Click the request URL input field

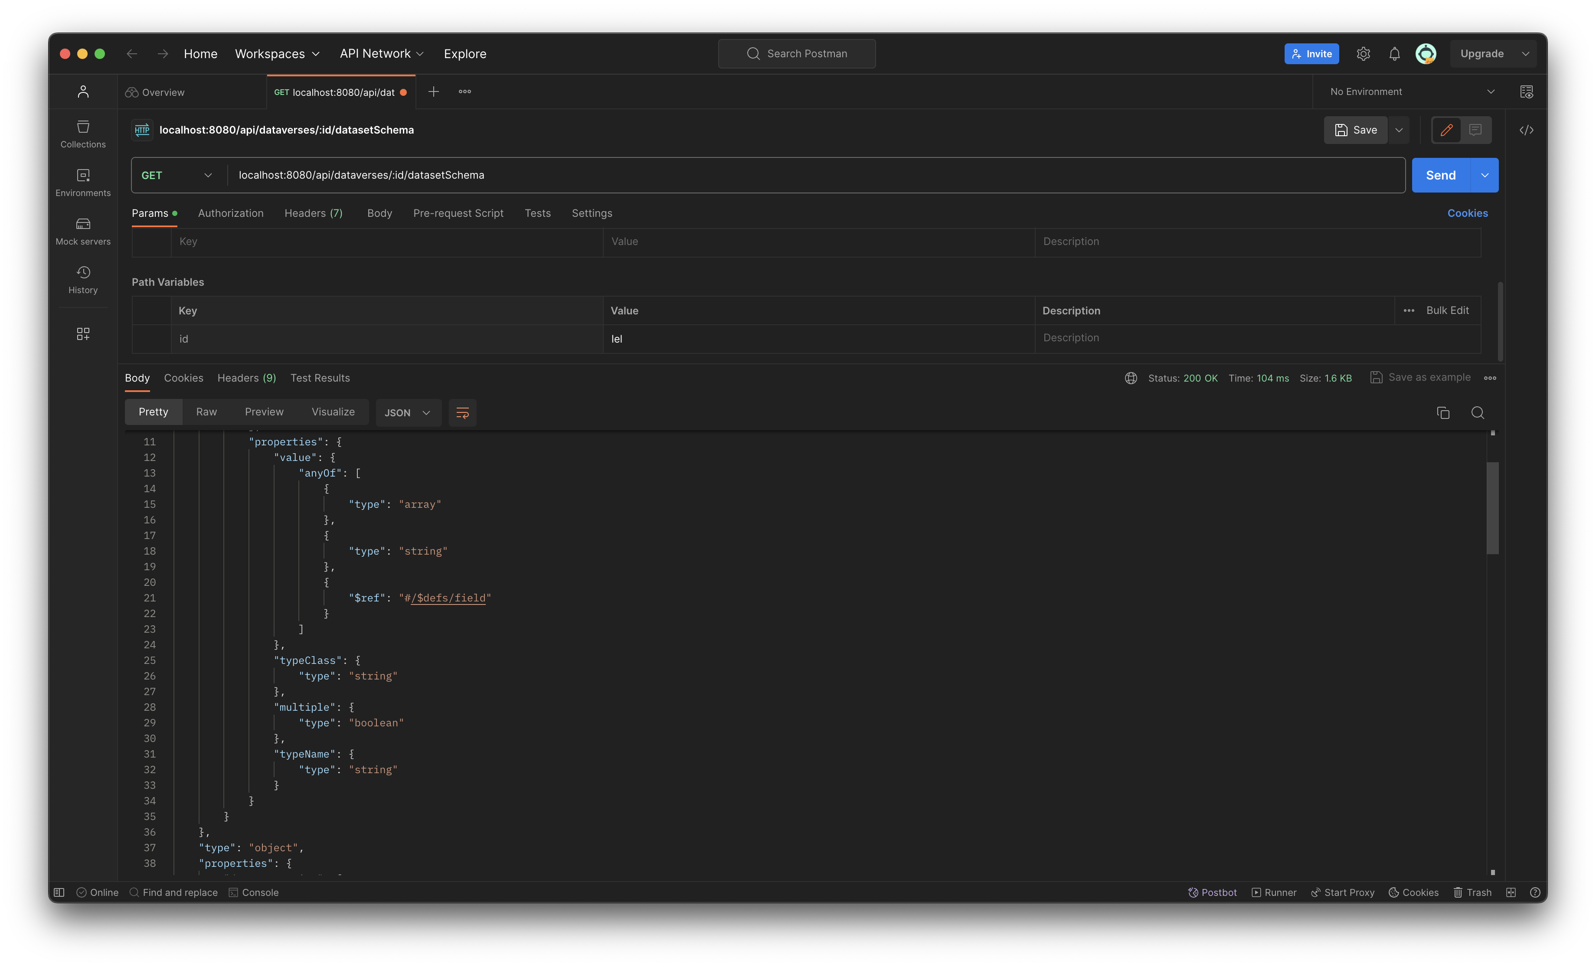point(777,176)
